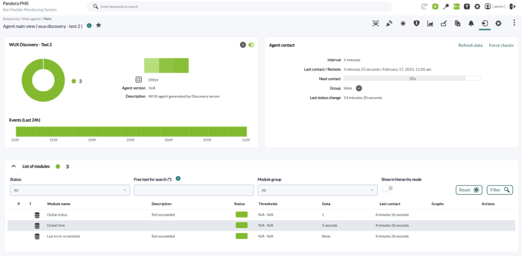This screenshot has width=522, height=256.
Task: Click the green donut module chart
Action: [x=43, y=80]
